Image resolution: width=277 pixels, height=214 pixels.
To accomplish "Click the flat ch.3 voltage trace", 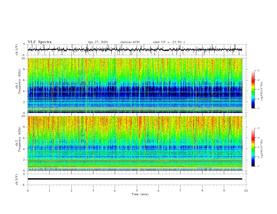I will 135,179.
